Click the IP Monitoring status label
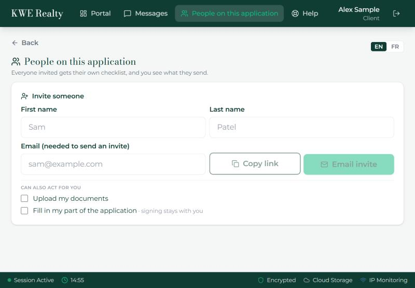Viewport: 415px width, 288px height. [388, 280]
